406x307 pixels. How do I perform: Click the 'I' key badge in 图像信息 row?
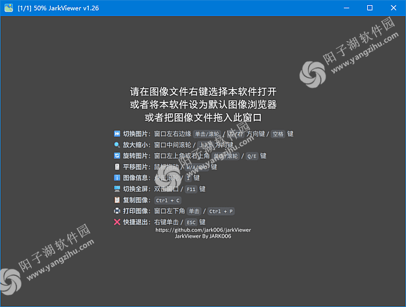(188, 178)
